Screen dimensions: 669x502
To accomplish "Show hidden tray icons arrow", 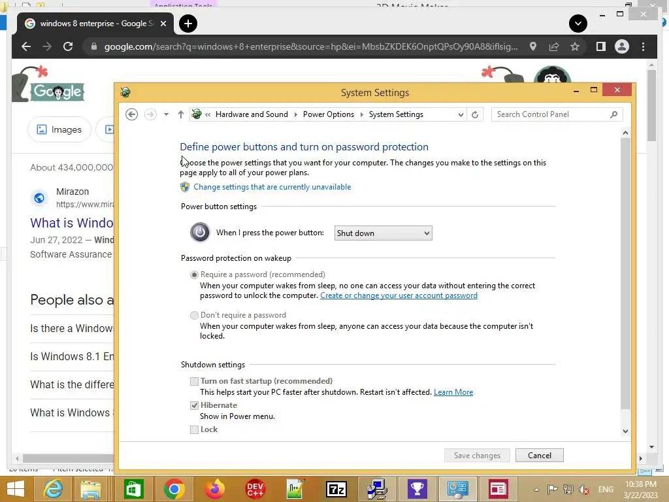I will click(537, 490).
